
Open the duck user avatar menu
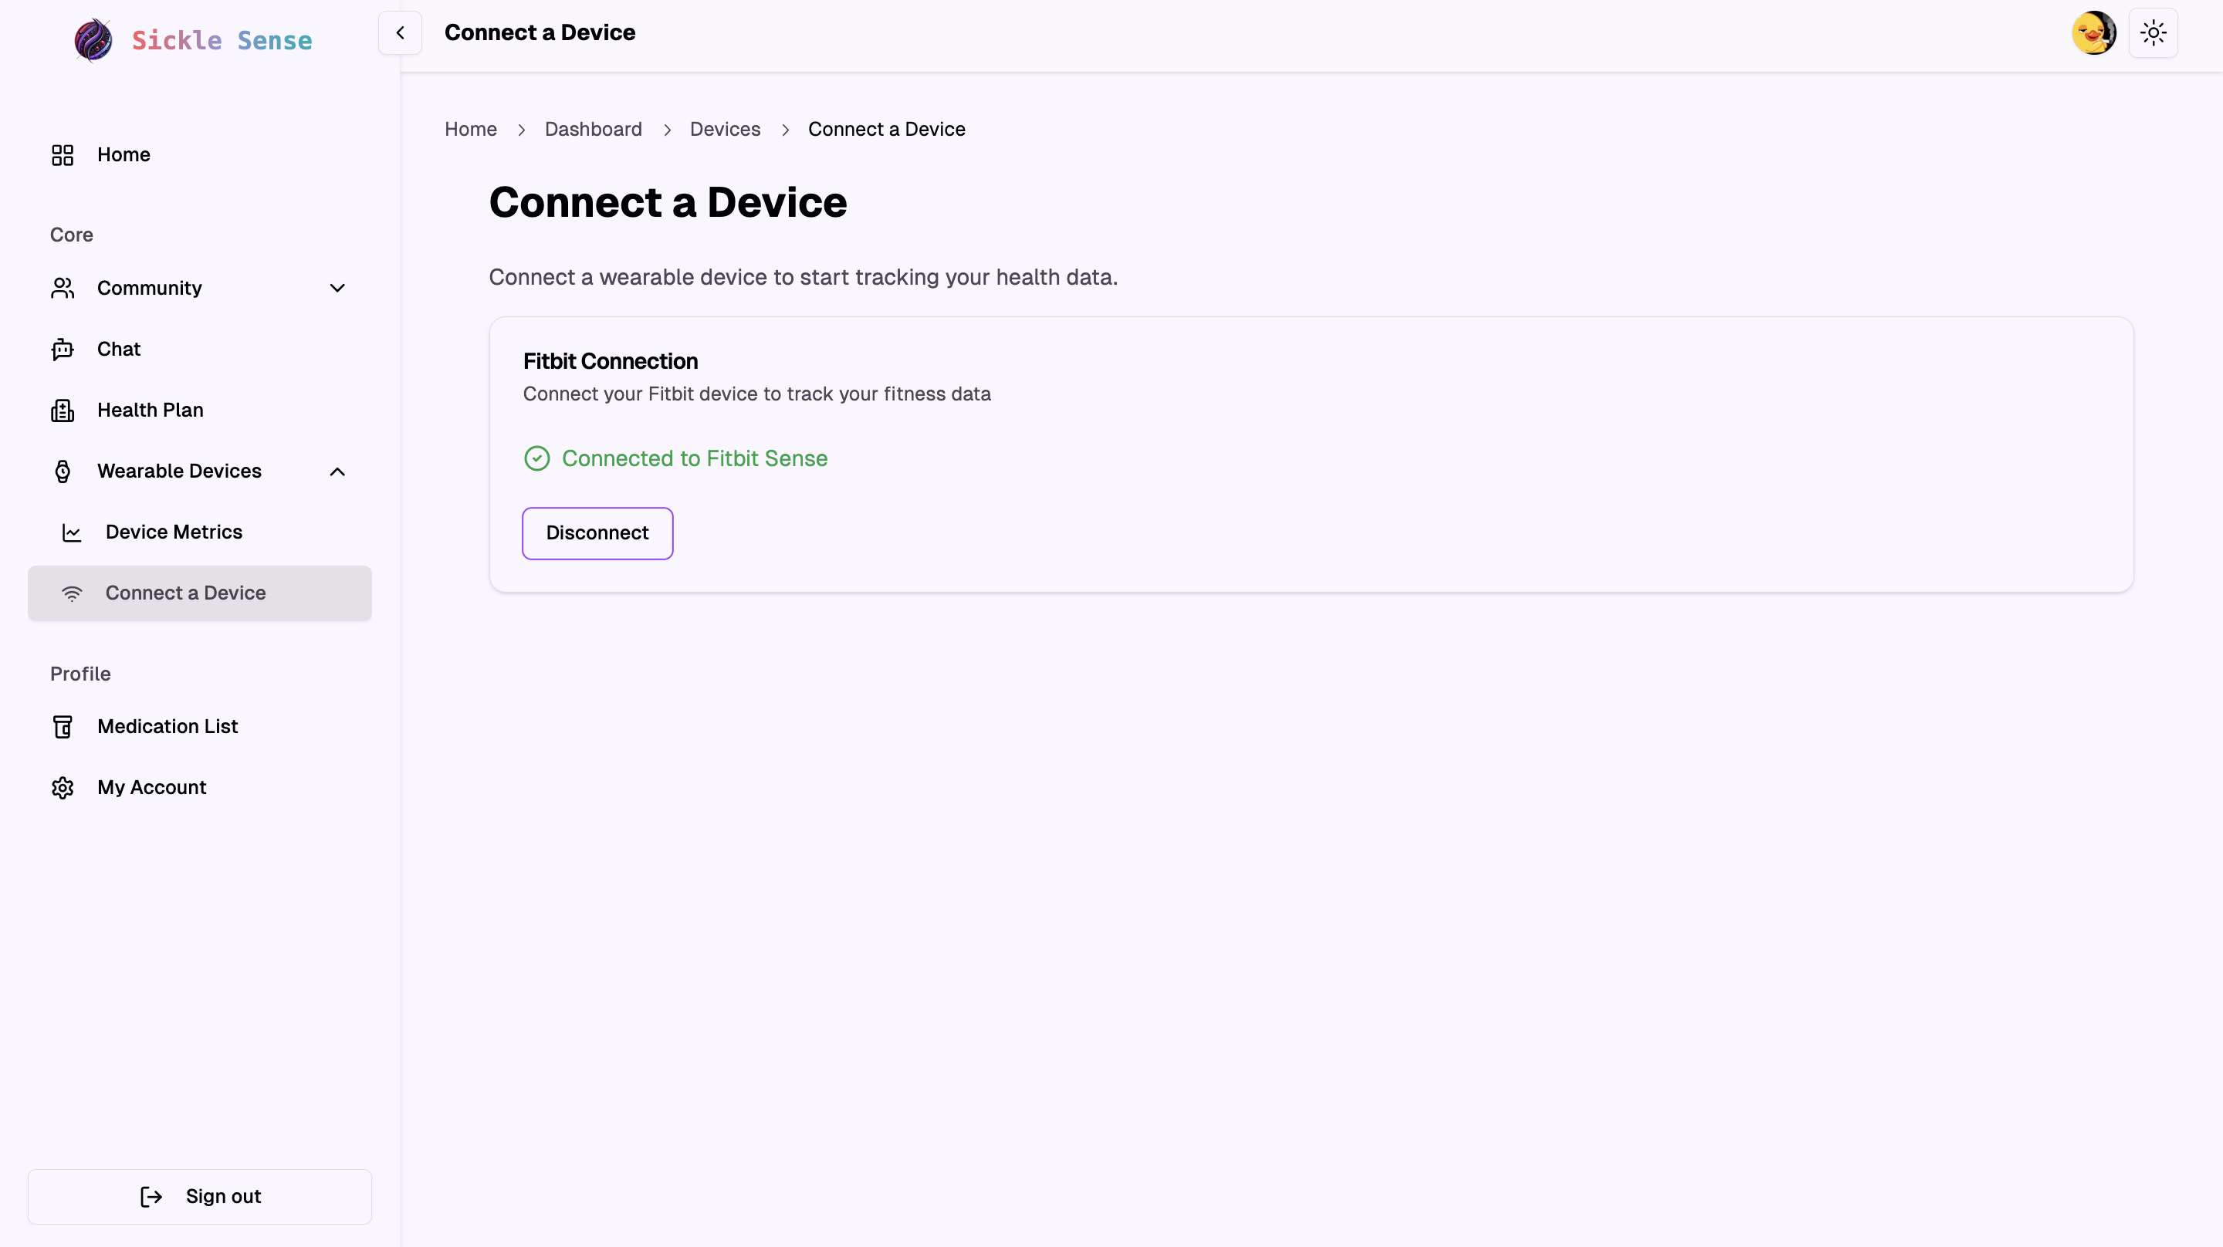click(2093, 32)
